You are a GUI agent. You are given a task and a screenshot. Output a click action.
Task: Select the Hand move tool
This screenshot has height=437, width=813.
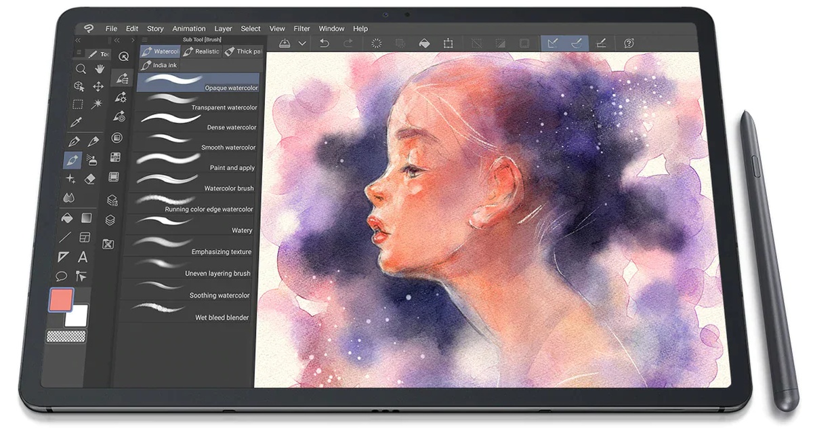pos(100,69)
